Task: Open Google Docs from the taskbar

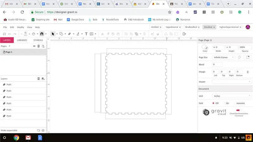Action: pyautogui.click(x=40, y=138)
